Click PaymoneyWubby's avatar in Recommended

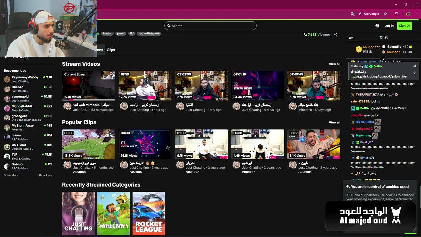7,79
